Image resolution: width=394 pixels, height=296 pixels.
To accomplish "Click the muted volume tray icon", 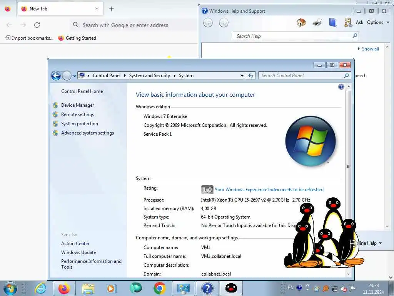I will (x=344, y=288).
